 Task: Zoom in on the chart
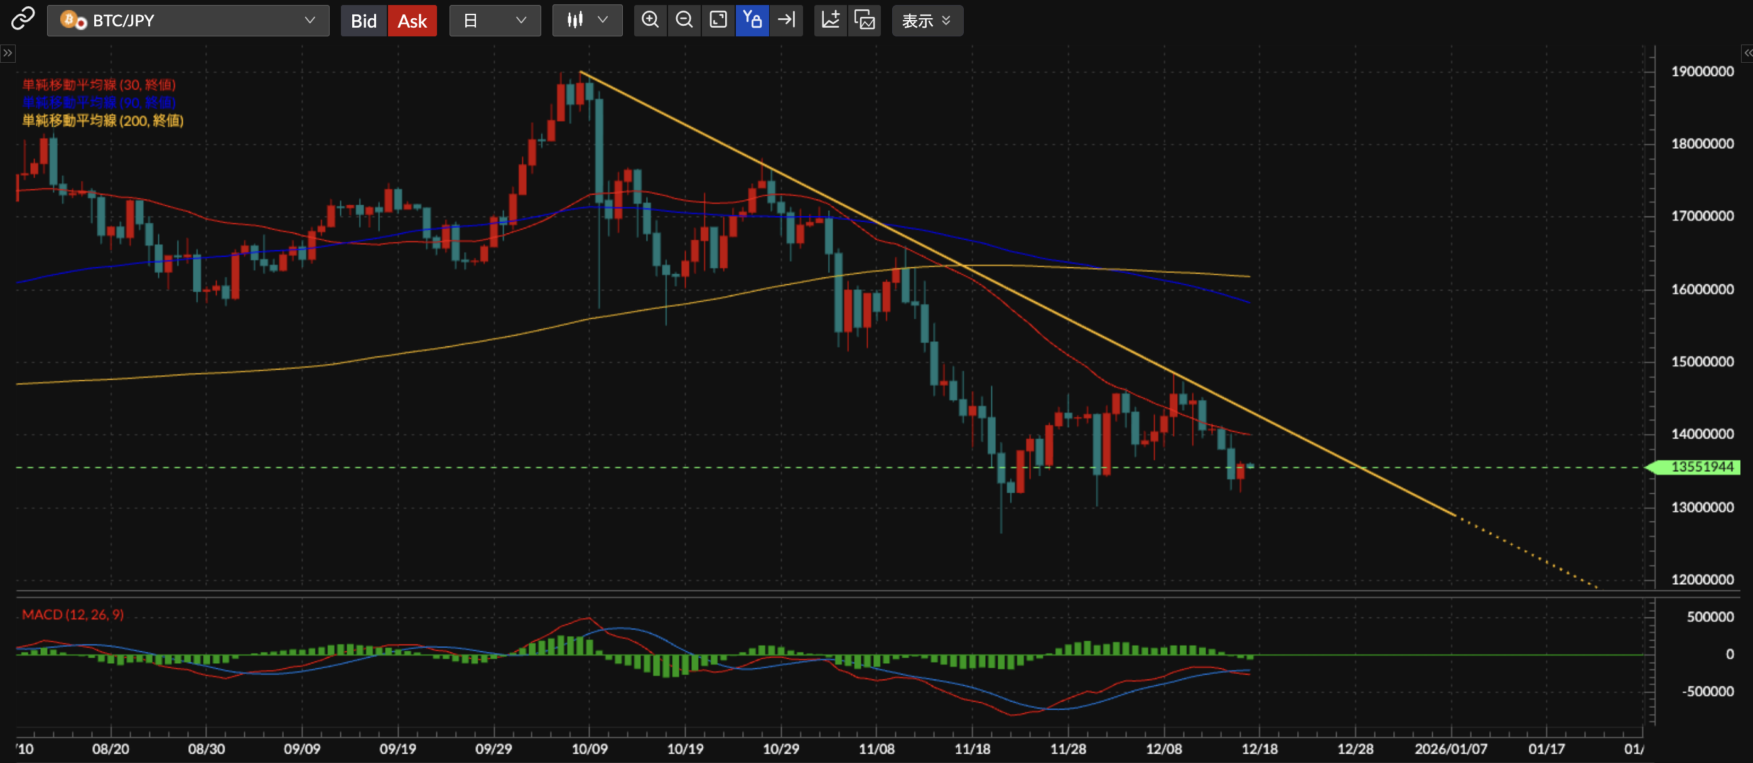[650, 21]
